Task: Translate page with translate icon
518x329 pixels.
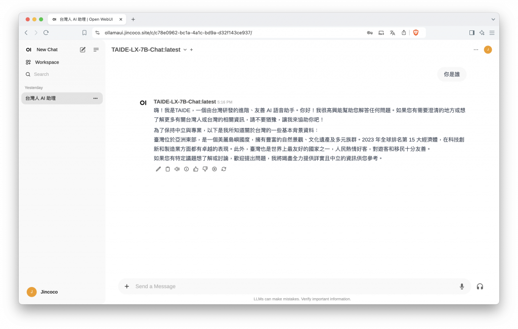Action: (x=393, y=33)
